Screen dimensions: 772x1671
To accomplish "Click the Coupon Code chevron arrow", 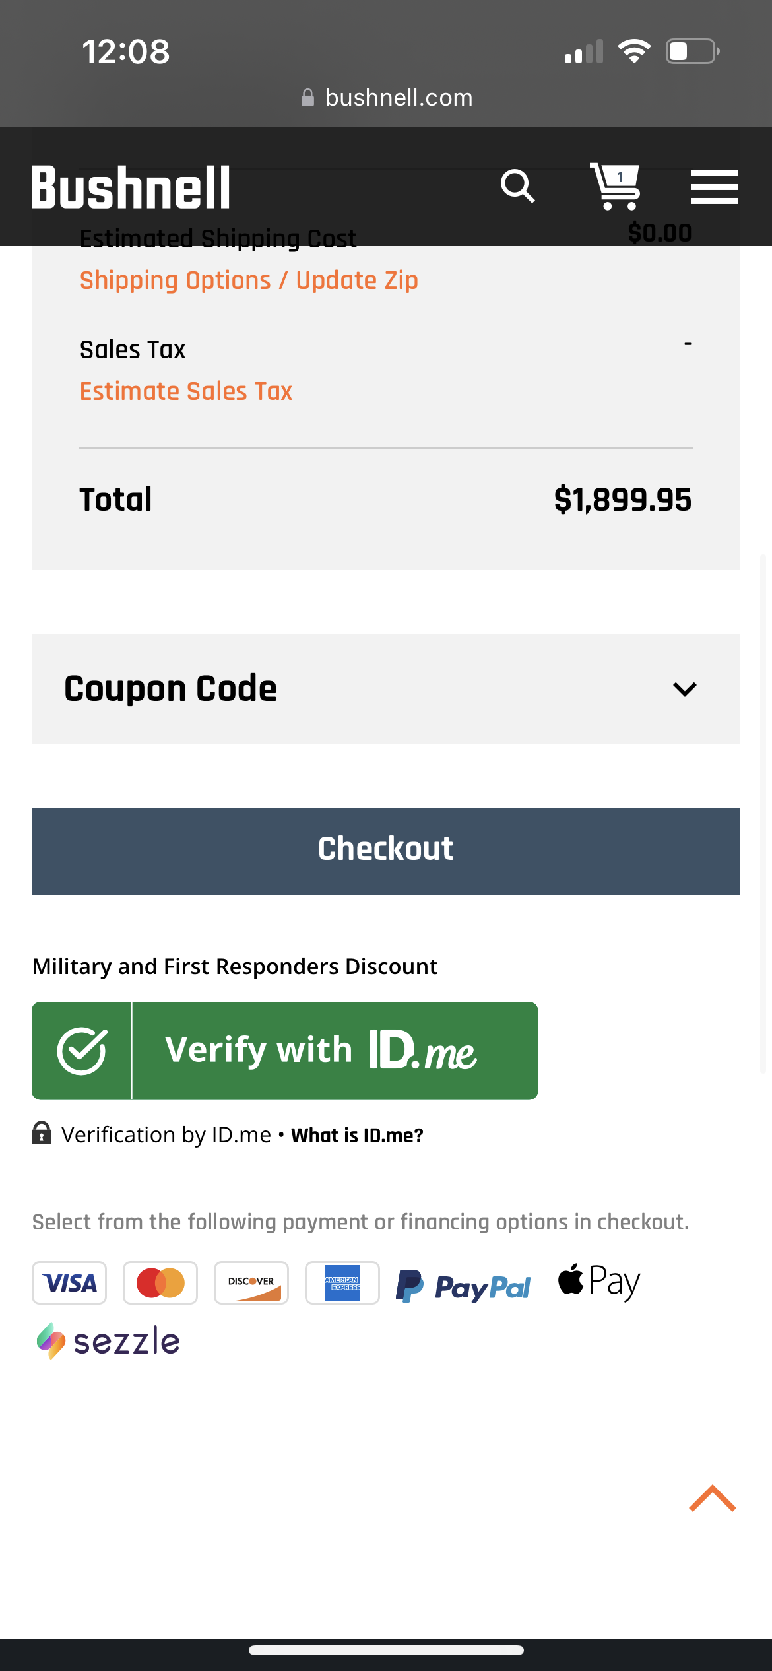I will [685, 689].
